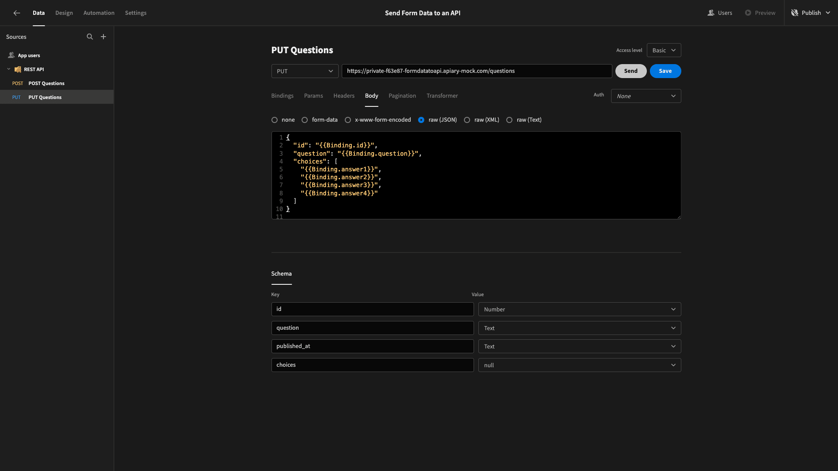Click the App users icon in sidebar
The image size is (838, 471).
pyautogui.click(x=11, y=55)
